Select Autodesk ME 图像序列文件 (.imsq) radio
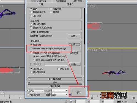This screenshot has width=137, height=103. [34, 56]
